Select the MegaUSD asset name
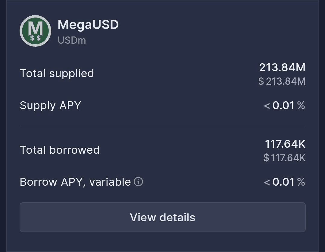The height and width of the screenshot is (252, 325). click(x=88, y=25)
